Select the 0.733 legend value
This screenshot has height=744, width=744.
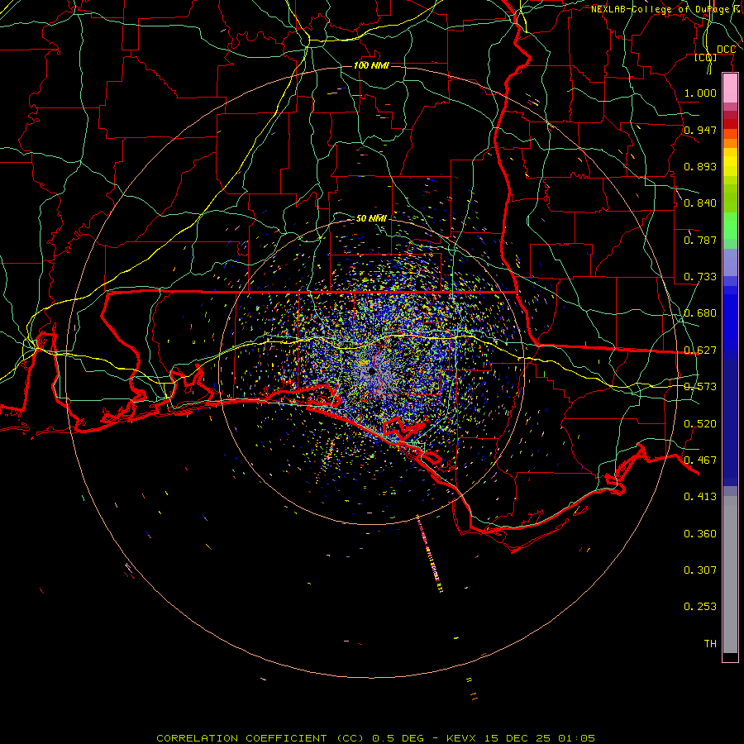click(700, 277)
